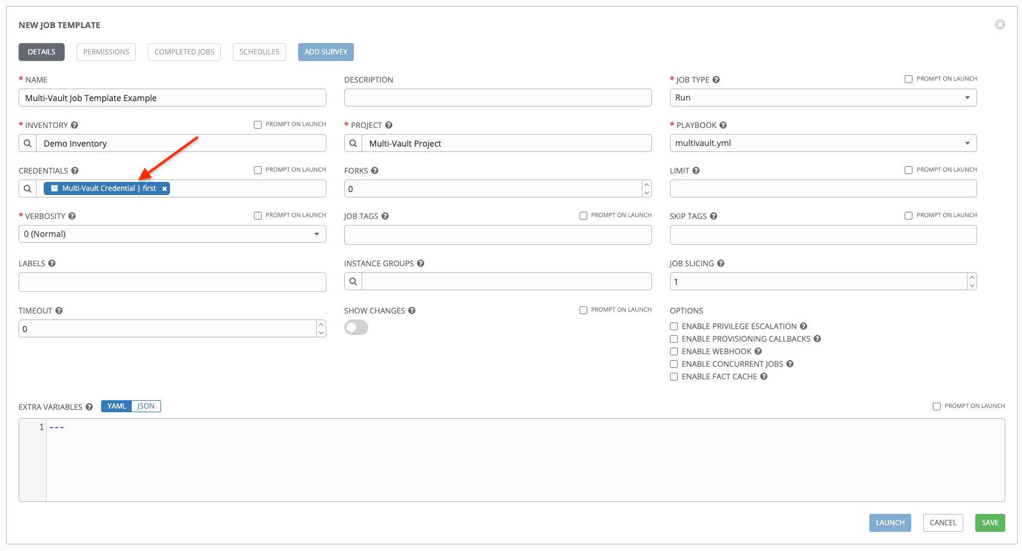Switch to the Permissions tab
Screen dimensions: 1022x551
[x=106, y=52]
